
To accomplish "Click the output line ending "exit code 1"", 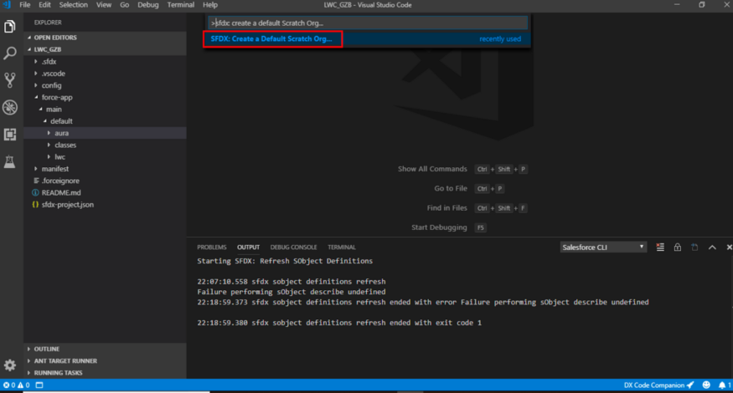I will click(339, 323).
